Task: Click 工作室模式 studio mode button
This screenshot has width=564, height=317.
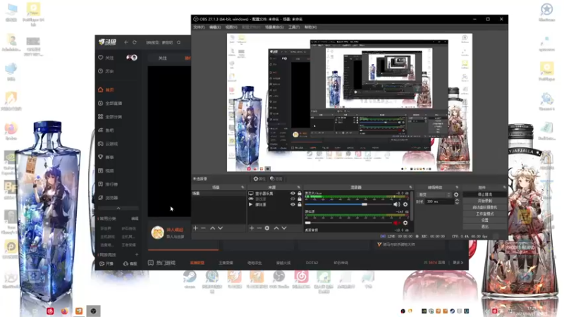Action: [484, 214]
